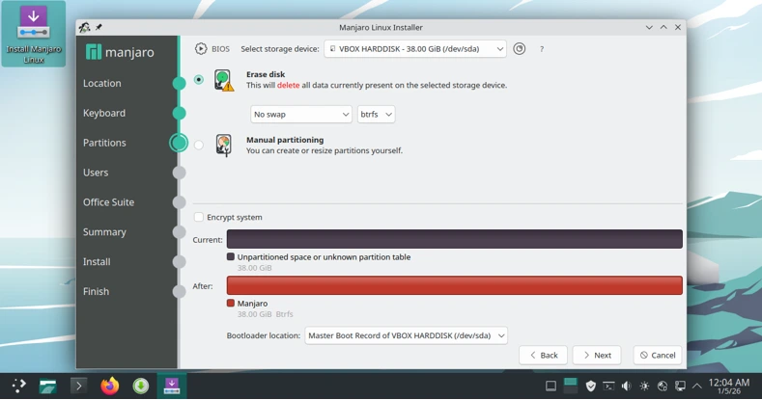Click the red Manjaro legend swatch
This screenshot has height=400, width=762.
(x=231, y=303)
